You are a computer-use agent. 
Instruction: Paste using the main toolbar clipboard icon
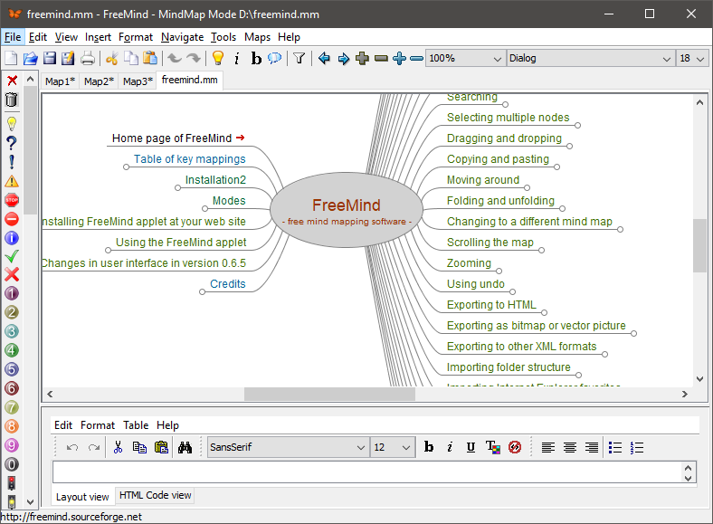[150, 58]
